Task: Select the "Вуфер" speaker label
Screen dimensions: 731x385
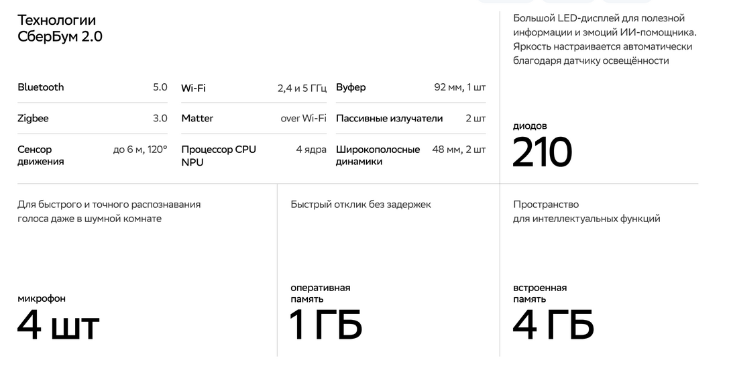Action: [351, 87]
